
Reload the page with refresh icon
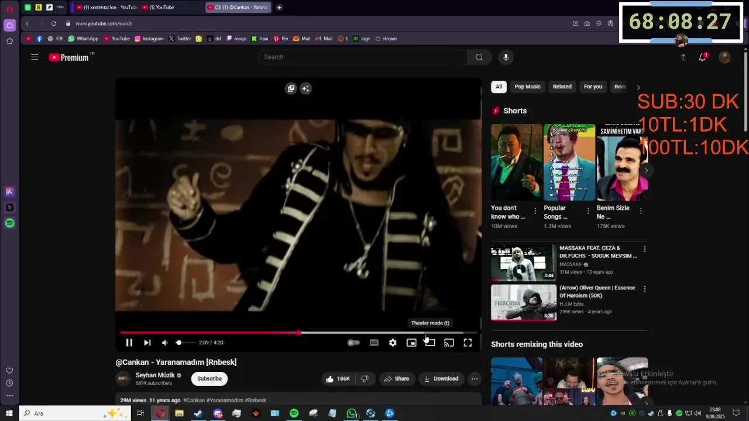tap(54, 23)
